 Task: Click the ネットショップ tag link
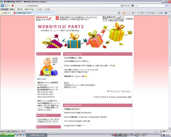point(126,91)
